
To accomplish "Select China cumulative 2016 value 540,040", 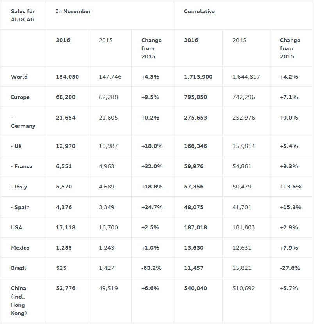I will click(195, 288).
